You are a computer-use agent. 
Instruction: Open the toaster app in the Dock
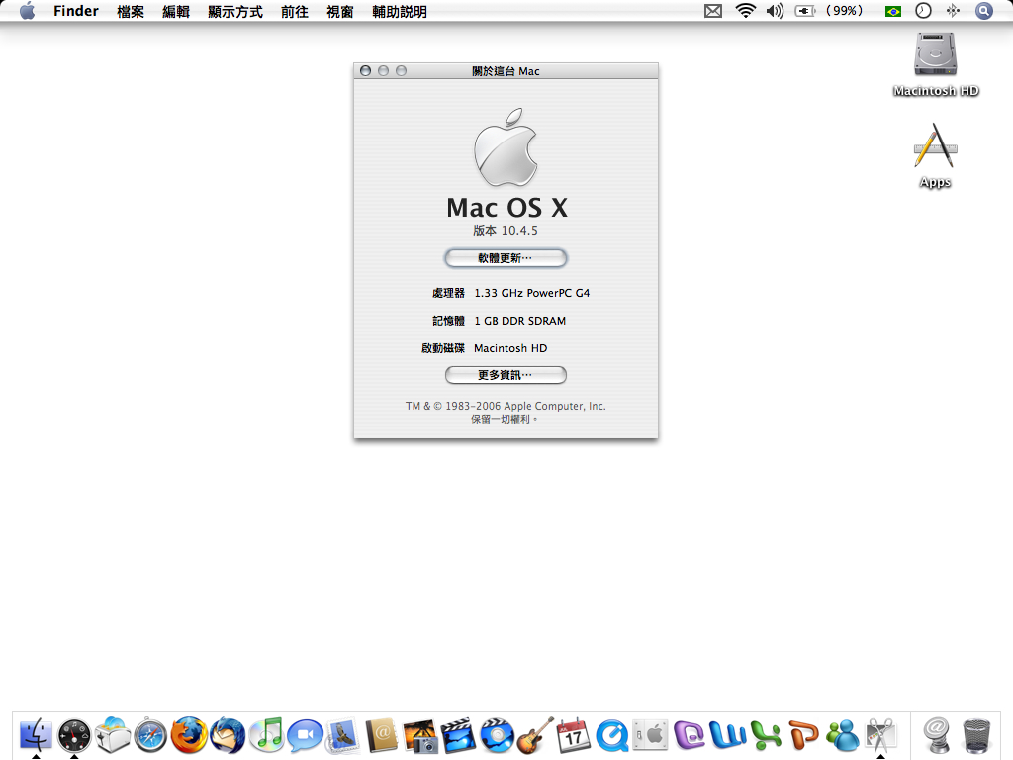pos(113,735)
